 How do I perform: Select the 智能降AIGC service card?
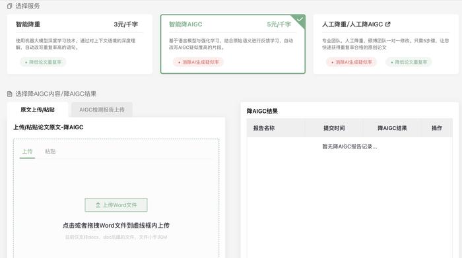(233, 44)
